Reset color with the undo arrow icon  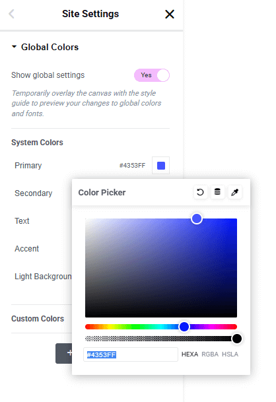pyautogui.click(x=200, y=192)
